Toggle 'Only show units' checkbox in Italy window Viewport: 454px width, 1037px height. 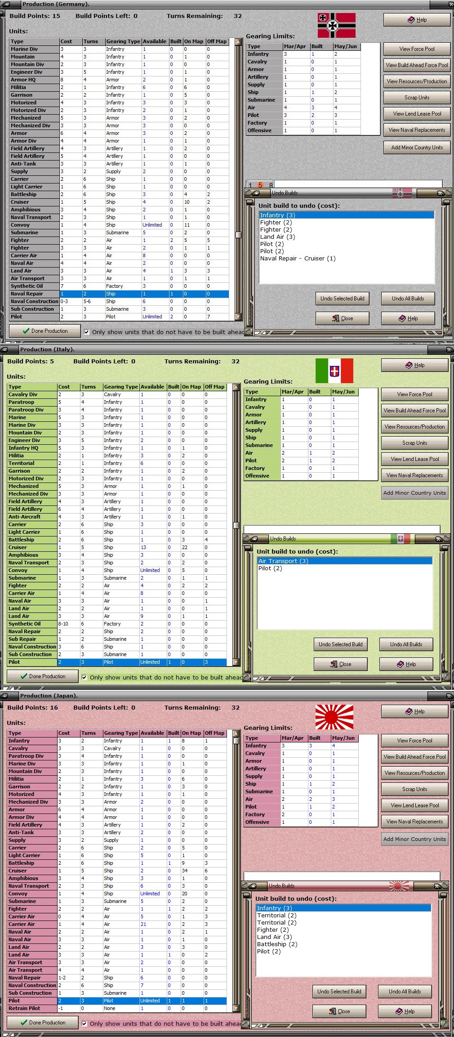point(84,677)
